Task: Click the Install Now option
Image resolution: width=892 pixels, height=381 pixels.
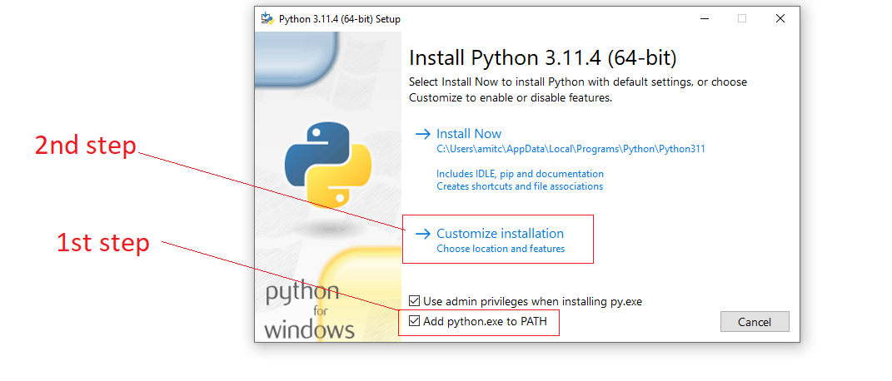Action: (x=469, y=134)
